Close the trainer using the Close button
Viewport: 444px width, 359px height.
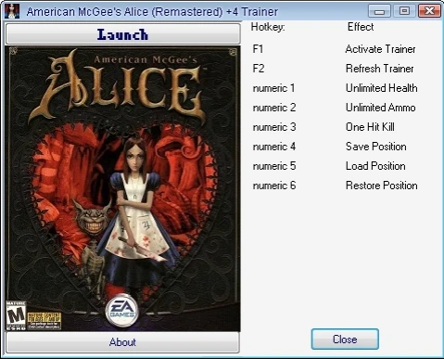[x=345, y=340]
